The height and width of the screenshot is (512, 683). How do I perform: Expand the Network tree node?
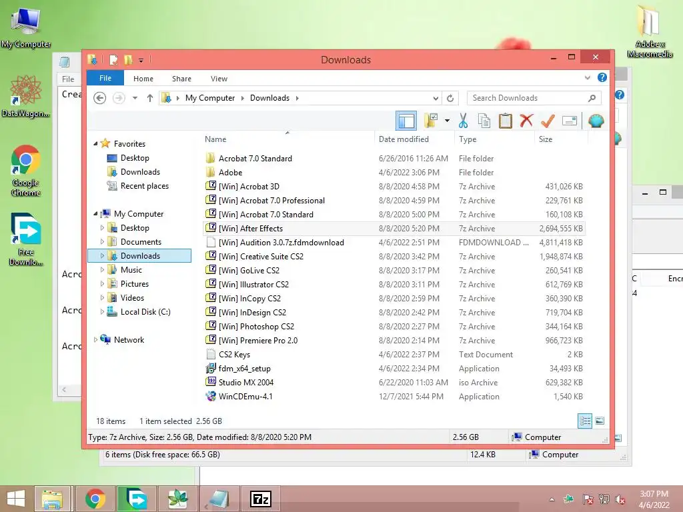coord(95,339)
